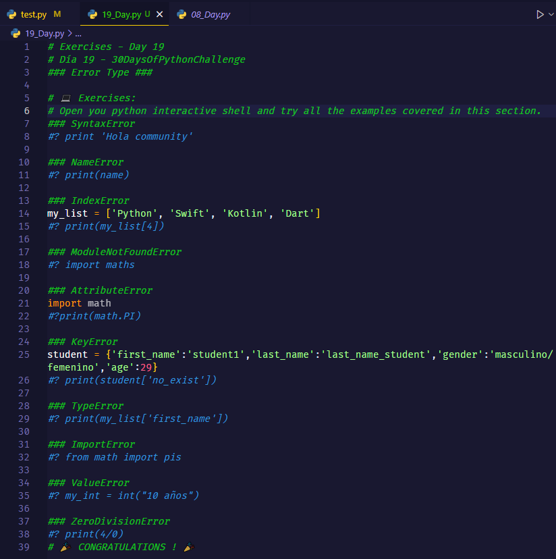
Task: Click the '### IndexError' comment
Action: click(88, 201)
